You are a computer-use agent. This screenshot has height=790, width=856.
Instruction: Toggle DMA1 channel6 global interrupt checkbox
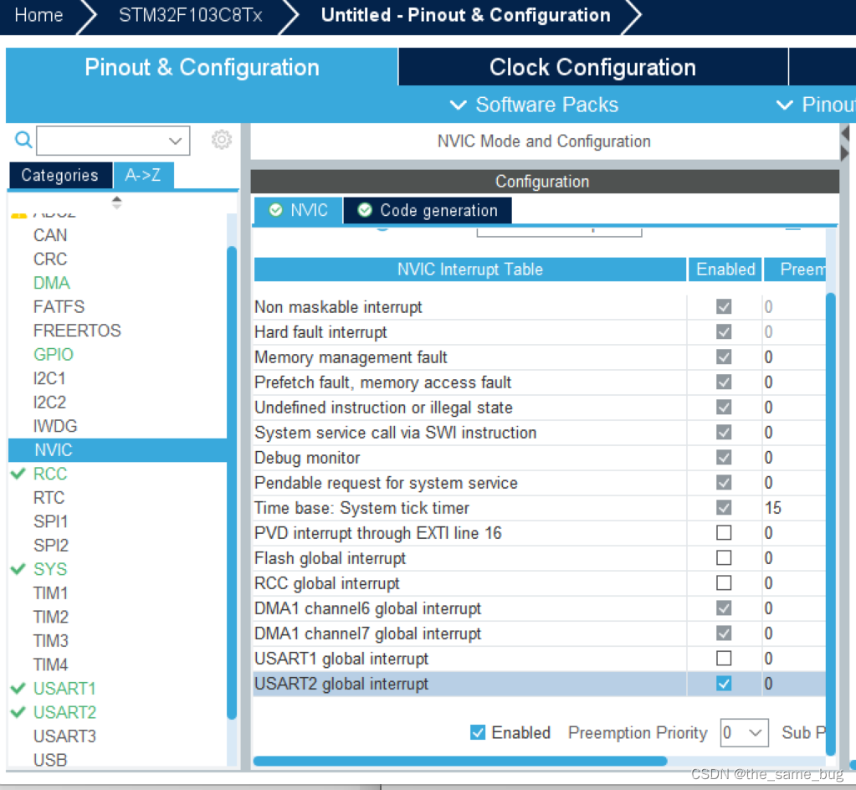[x=723, y=608]
